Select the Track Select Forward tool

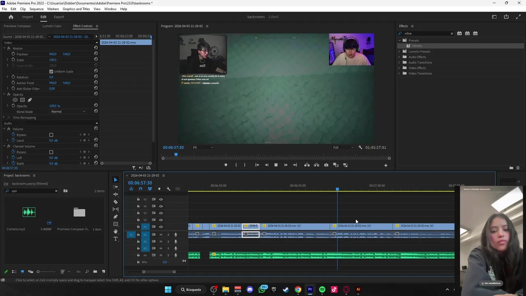tap(115, 187)
